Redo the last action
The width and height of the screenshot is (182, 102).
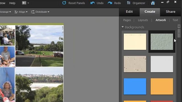tap(114, 3)
